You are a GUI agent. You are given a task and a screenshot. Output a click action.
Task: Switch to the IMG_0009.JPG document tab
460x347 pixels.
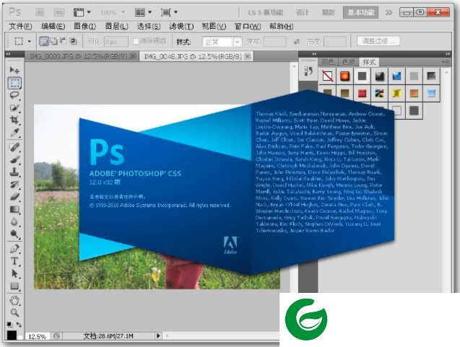click(78, 56)
